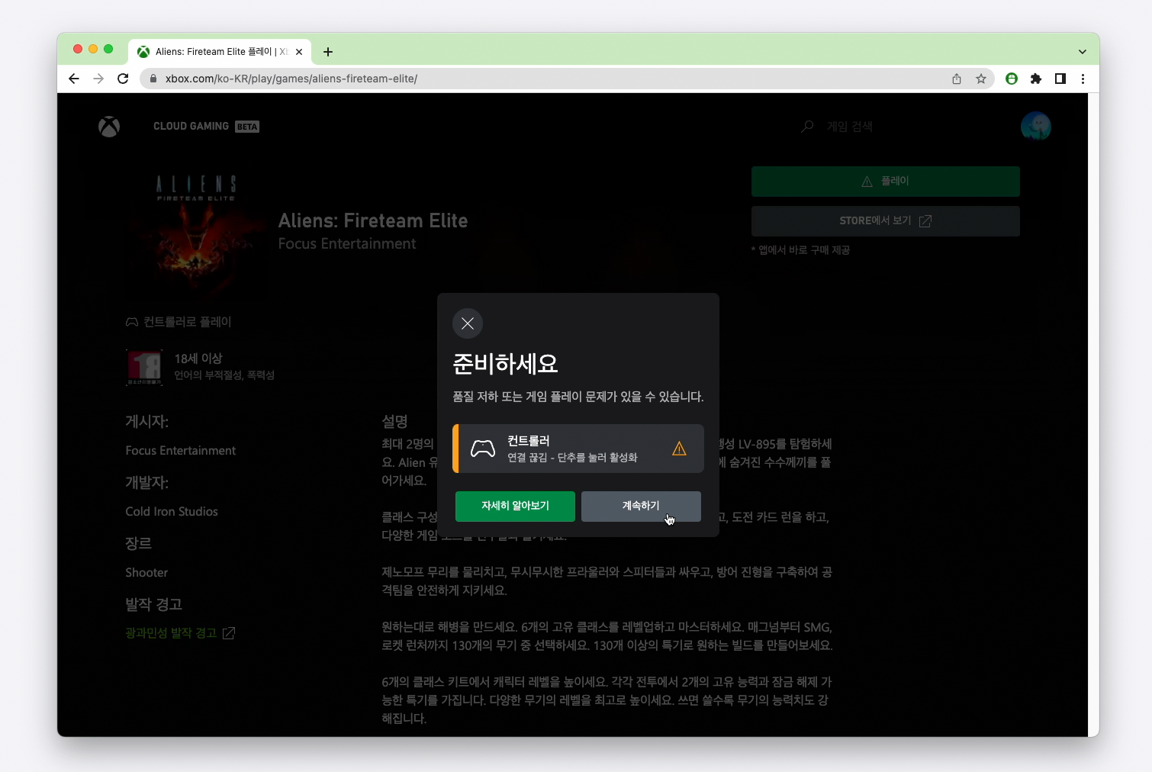Screen dimensions: 1152x772
Task: Click the browser forward arrow
Action: click(x=98, y=79)
